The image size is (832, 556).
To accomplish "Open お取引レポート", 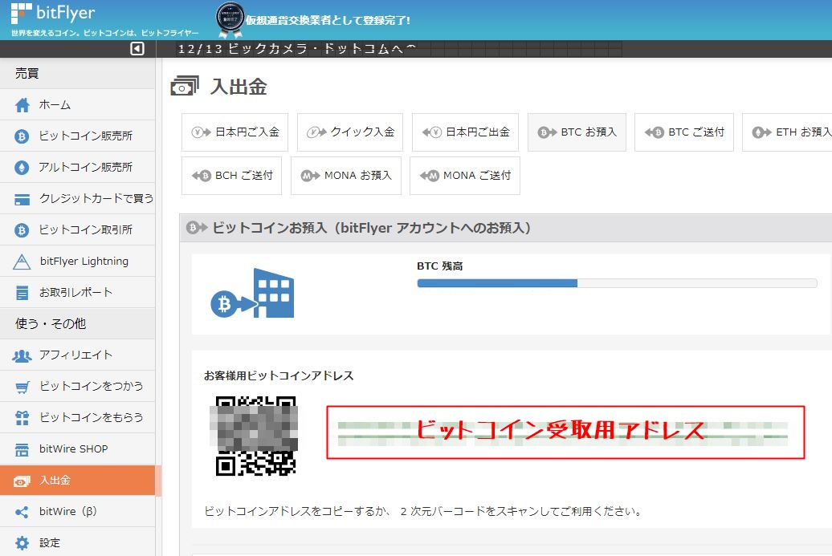I will (x=77, y=293).
